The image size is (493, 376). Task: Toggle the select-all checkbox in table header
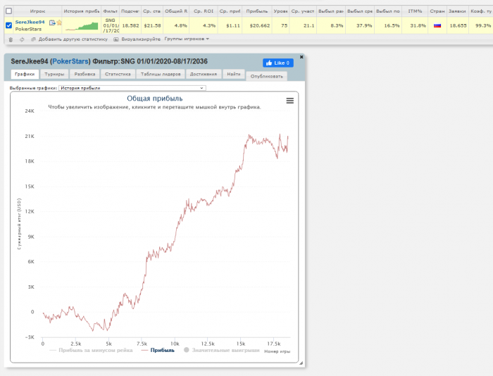point(8,11)
